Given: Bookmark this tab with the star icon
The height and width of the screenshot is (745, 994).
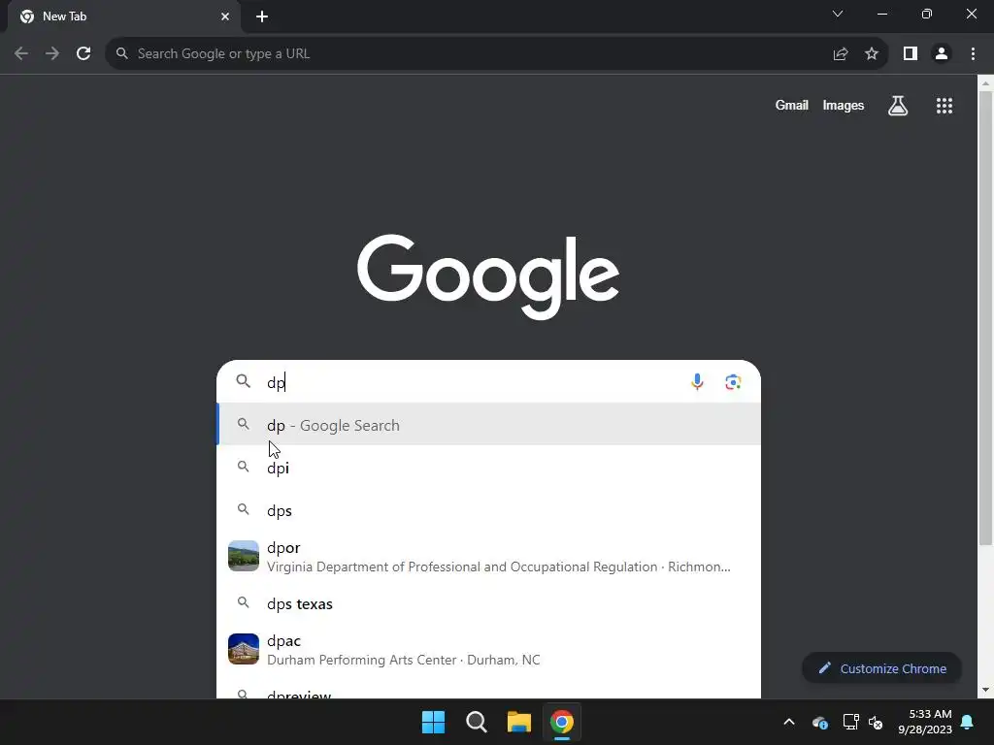Looking at the screenshot, I should click(872, 54).
